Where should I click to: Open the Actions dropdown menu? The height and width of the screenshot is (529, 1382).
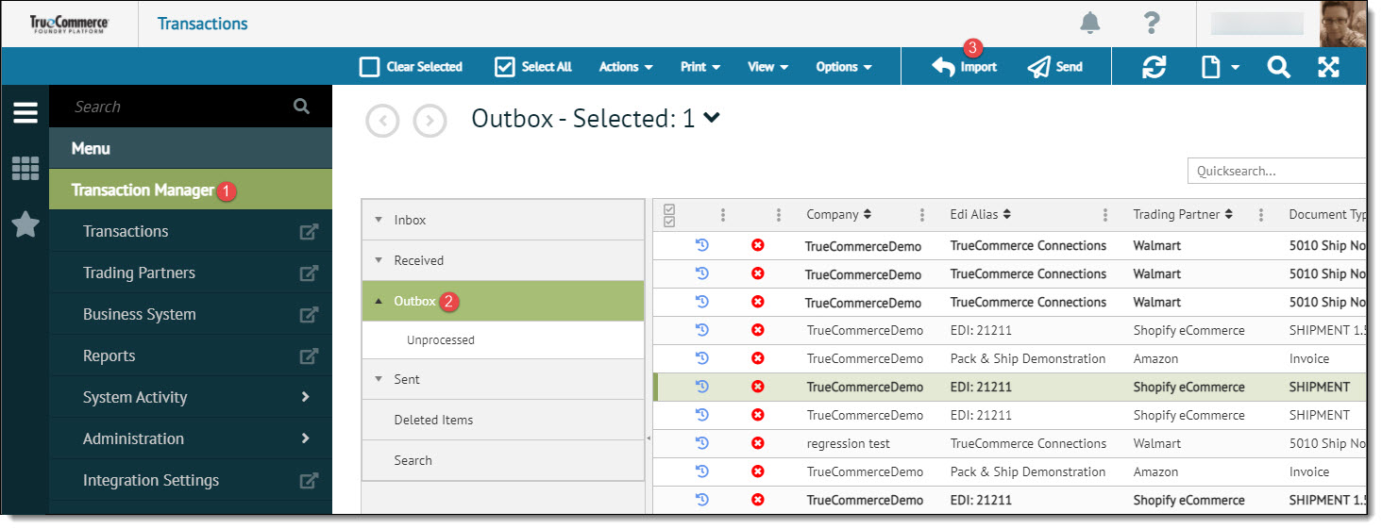tap(626, 67)
